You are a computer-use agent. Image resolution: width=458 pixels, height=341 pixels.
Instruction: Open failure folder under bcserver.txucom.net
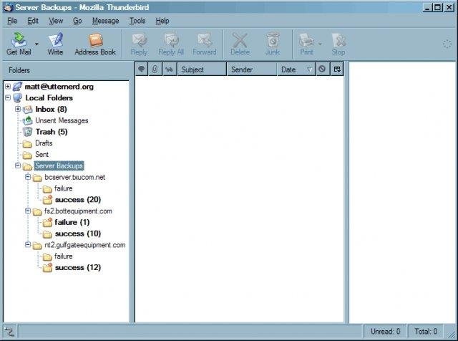[64, 188]
